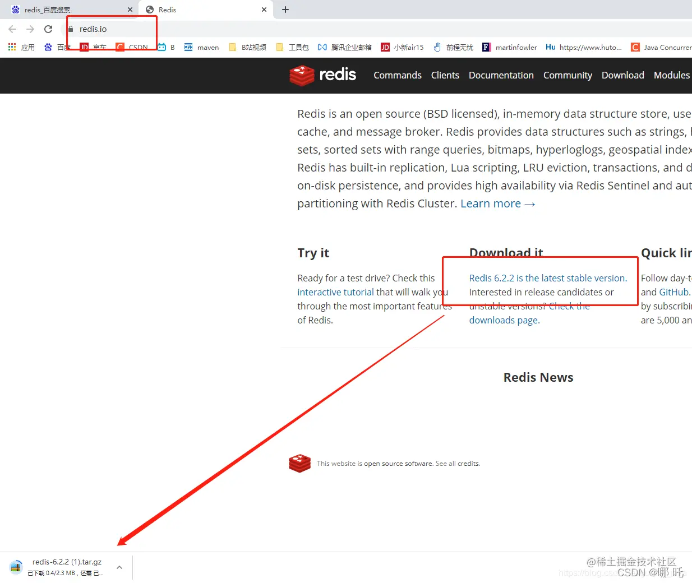The height and width of the screenshot is (583, 692).
Task: Open the Community menu item
Action: [568, 75]
